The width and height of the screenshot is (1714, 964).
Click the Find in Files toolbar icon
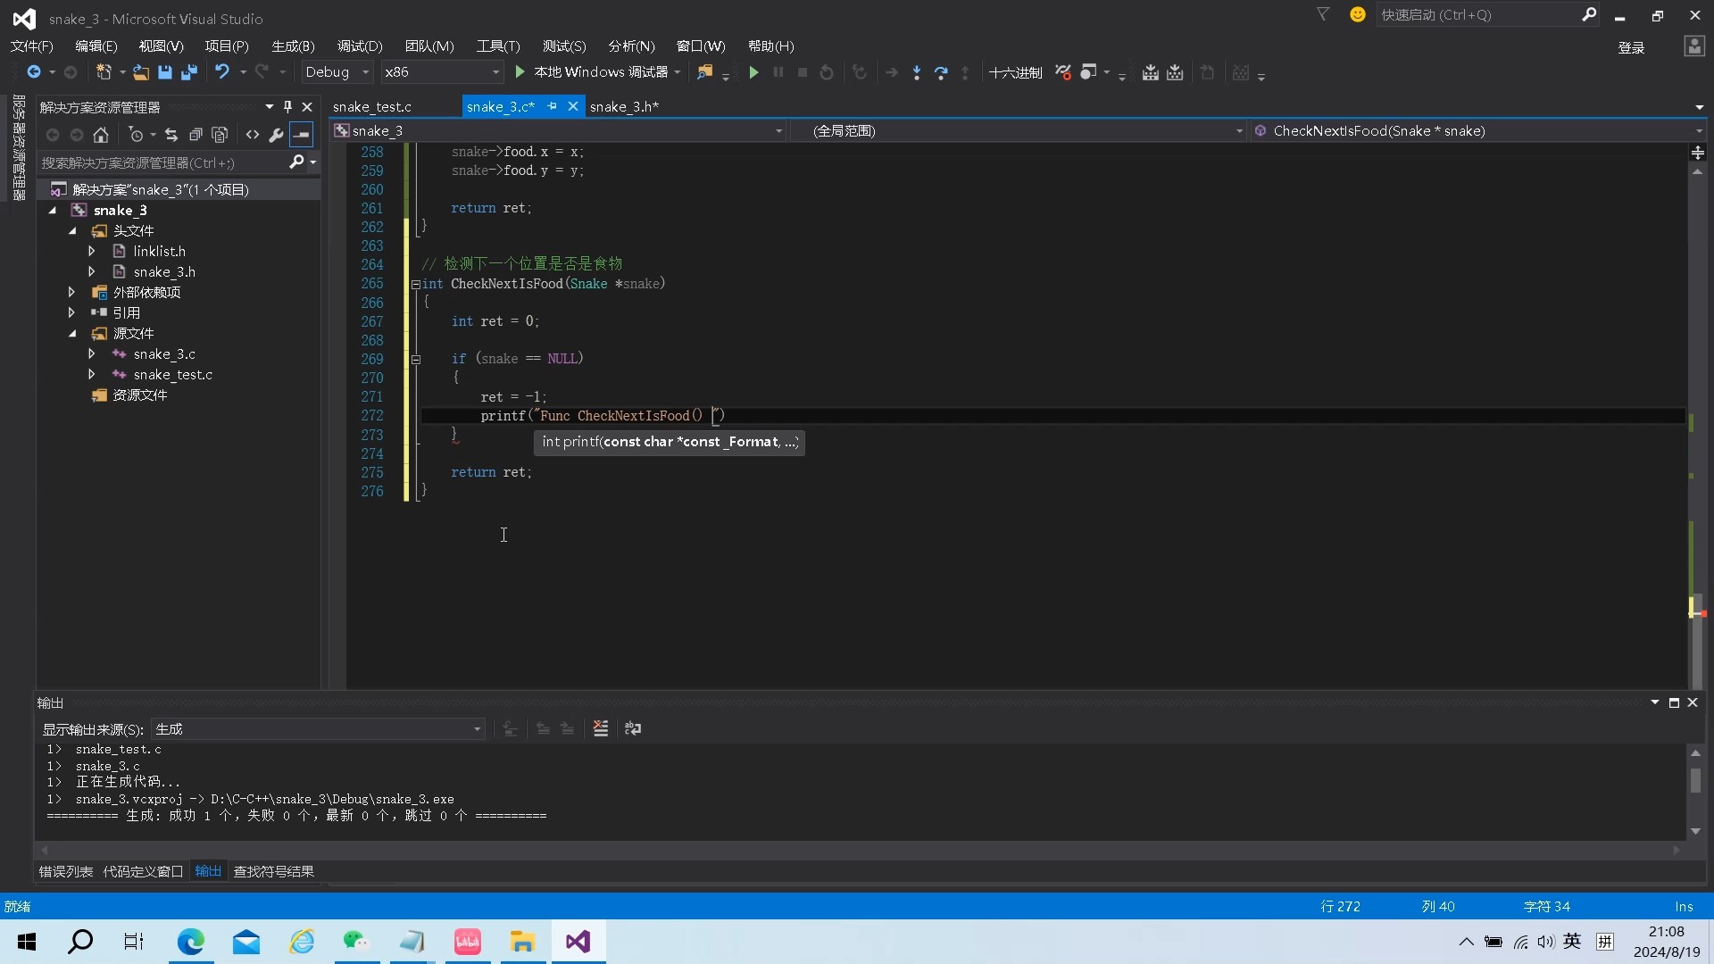705,72
